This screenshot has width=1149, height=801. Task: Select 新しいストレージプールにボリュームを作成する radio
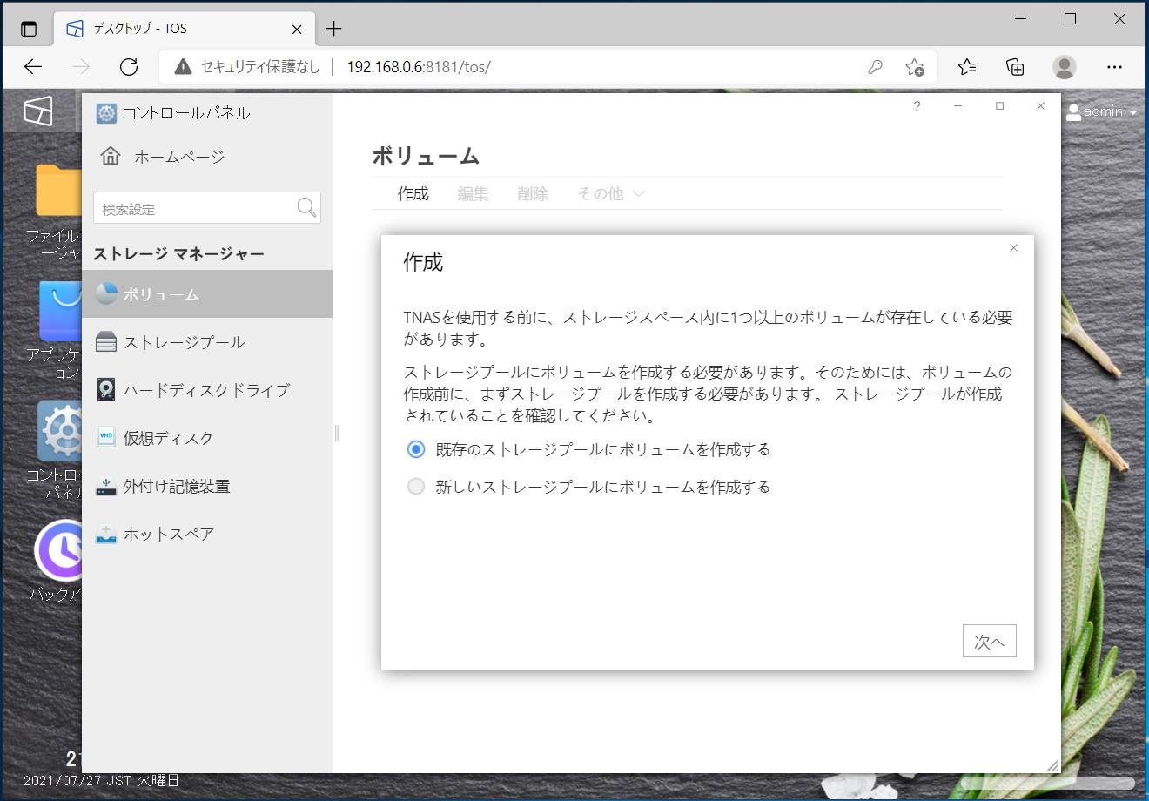(x=416, y=487)
